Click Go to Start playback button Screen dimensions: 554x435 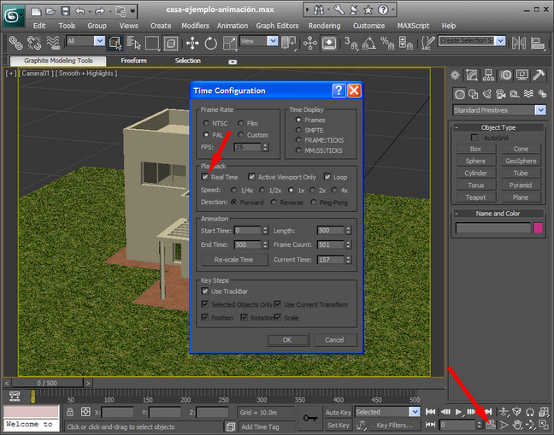[431, 412]
